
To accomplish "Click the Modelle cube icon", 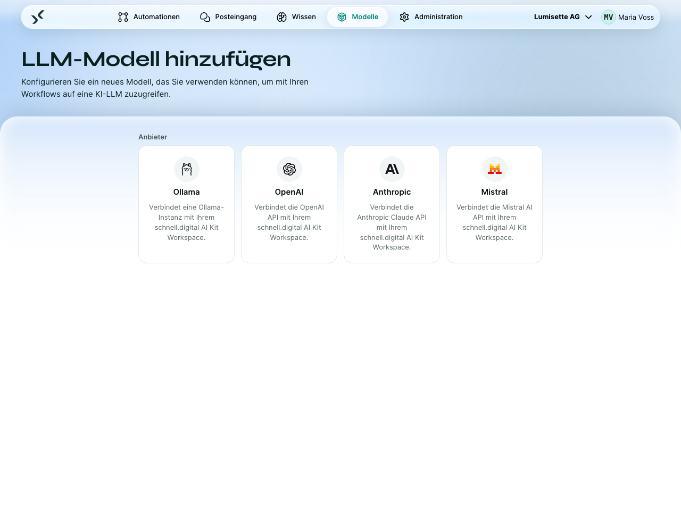I will click(x=342, y=17).
